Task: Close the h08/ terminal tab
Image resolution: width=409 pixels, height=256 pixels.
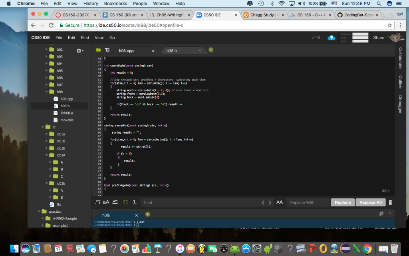Action: pos(137,216)
